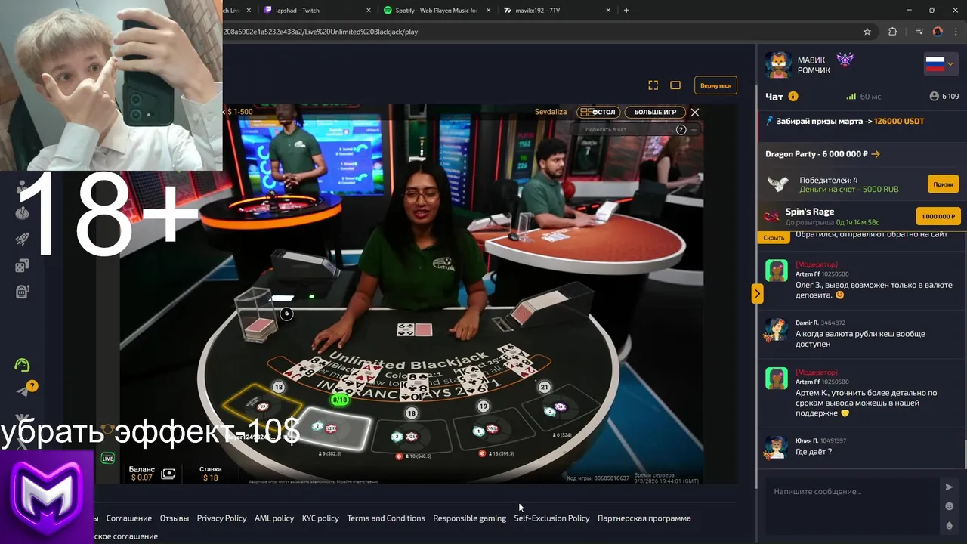The width and height of the screenshot is (967, 544).
Task: Open Dragon Party tournament arrow link
Action: pos(876,154)
